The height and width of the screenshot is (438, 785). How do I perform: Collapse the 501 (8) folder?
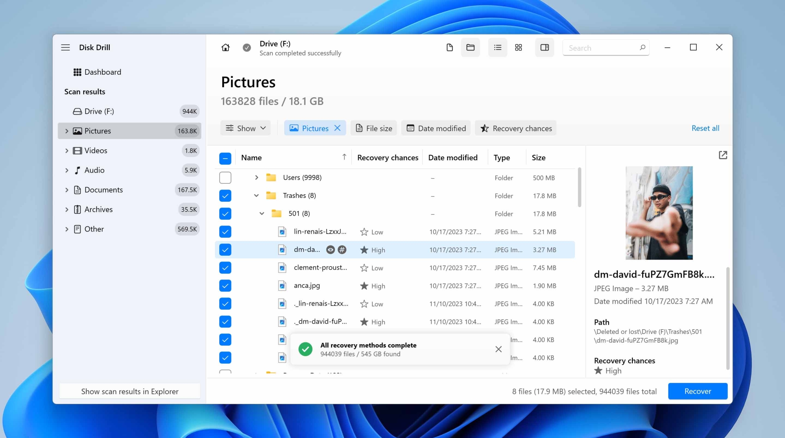(262, 214)
